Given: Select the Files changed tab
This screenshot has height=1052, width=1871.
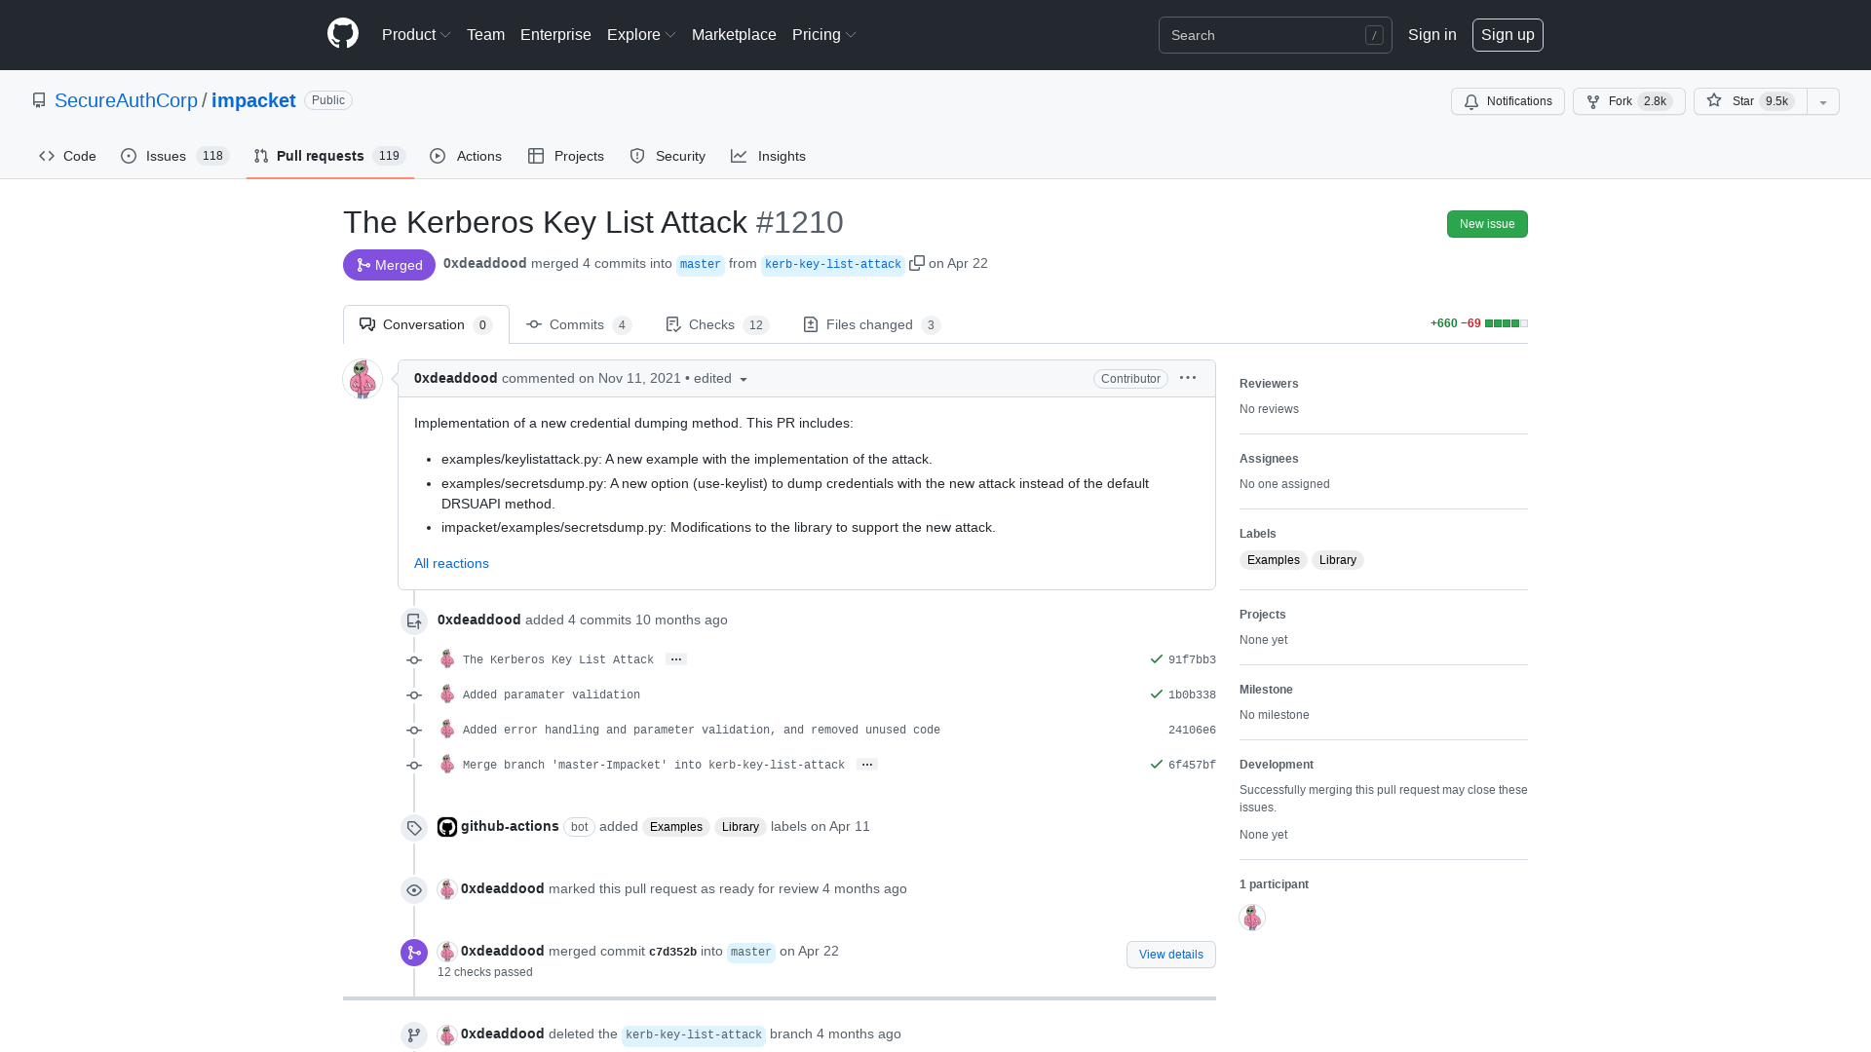Looking at the screenshot, I should (871, 324).
